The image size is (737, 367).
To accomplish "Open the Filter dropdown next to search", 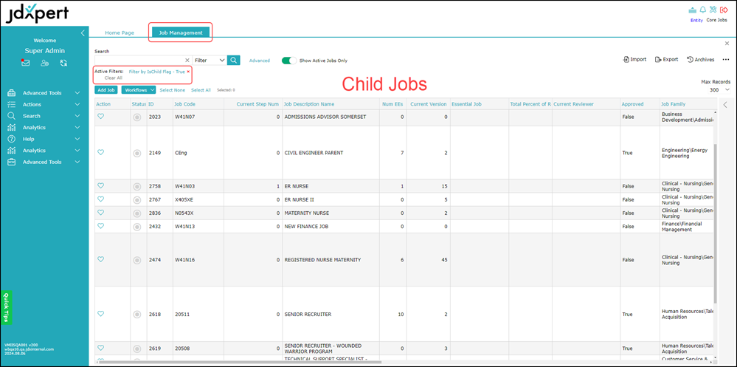I will pos(210,61).
